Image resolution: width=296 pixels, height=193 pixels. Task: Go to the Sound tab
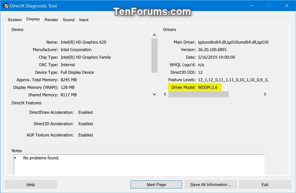point(69,20)
